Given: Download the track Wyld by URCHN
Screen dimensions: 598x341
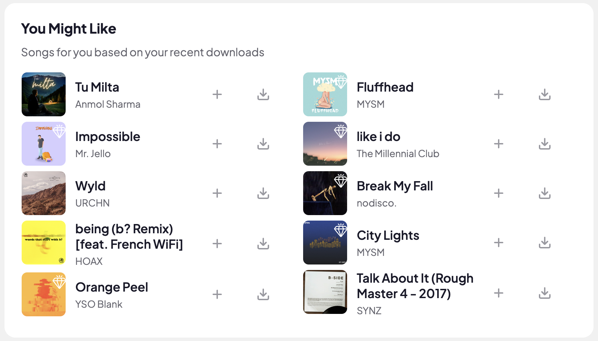Looking at the screenshot, I should pos(263,193).
